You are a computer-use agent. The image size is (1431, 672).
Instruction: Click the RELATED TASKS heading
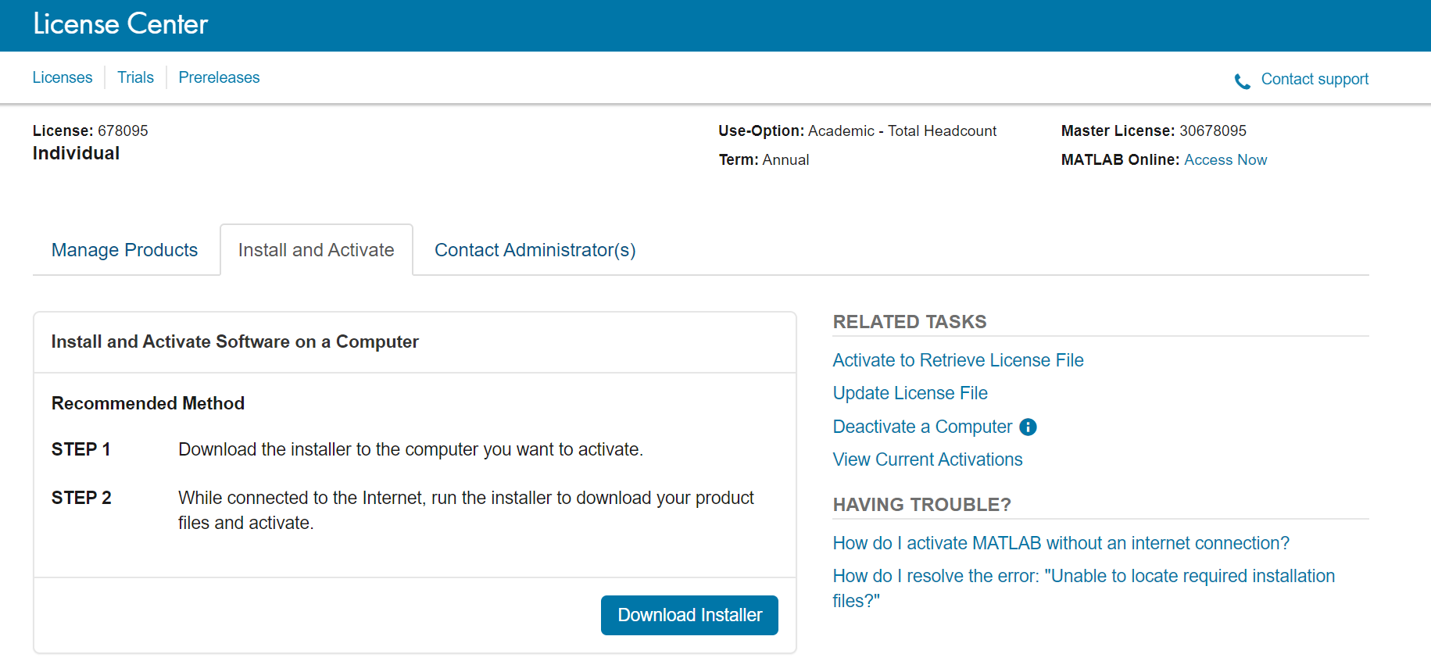click(x=910, y=322)
